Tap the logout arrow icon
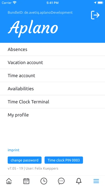The width and height of the screenshot is (105, 188). click(x=95, y=15)
